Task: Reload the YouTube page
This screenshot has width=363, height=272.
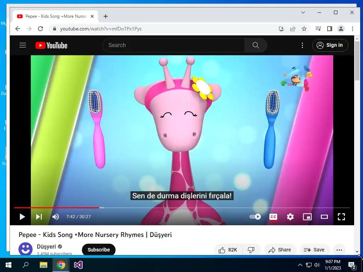Action: [40, 29]
